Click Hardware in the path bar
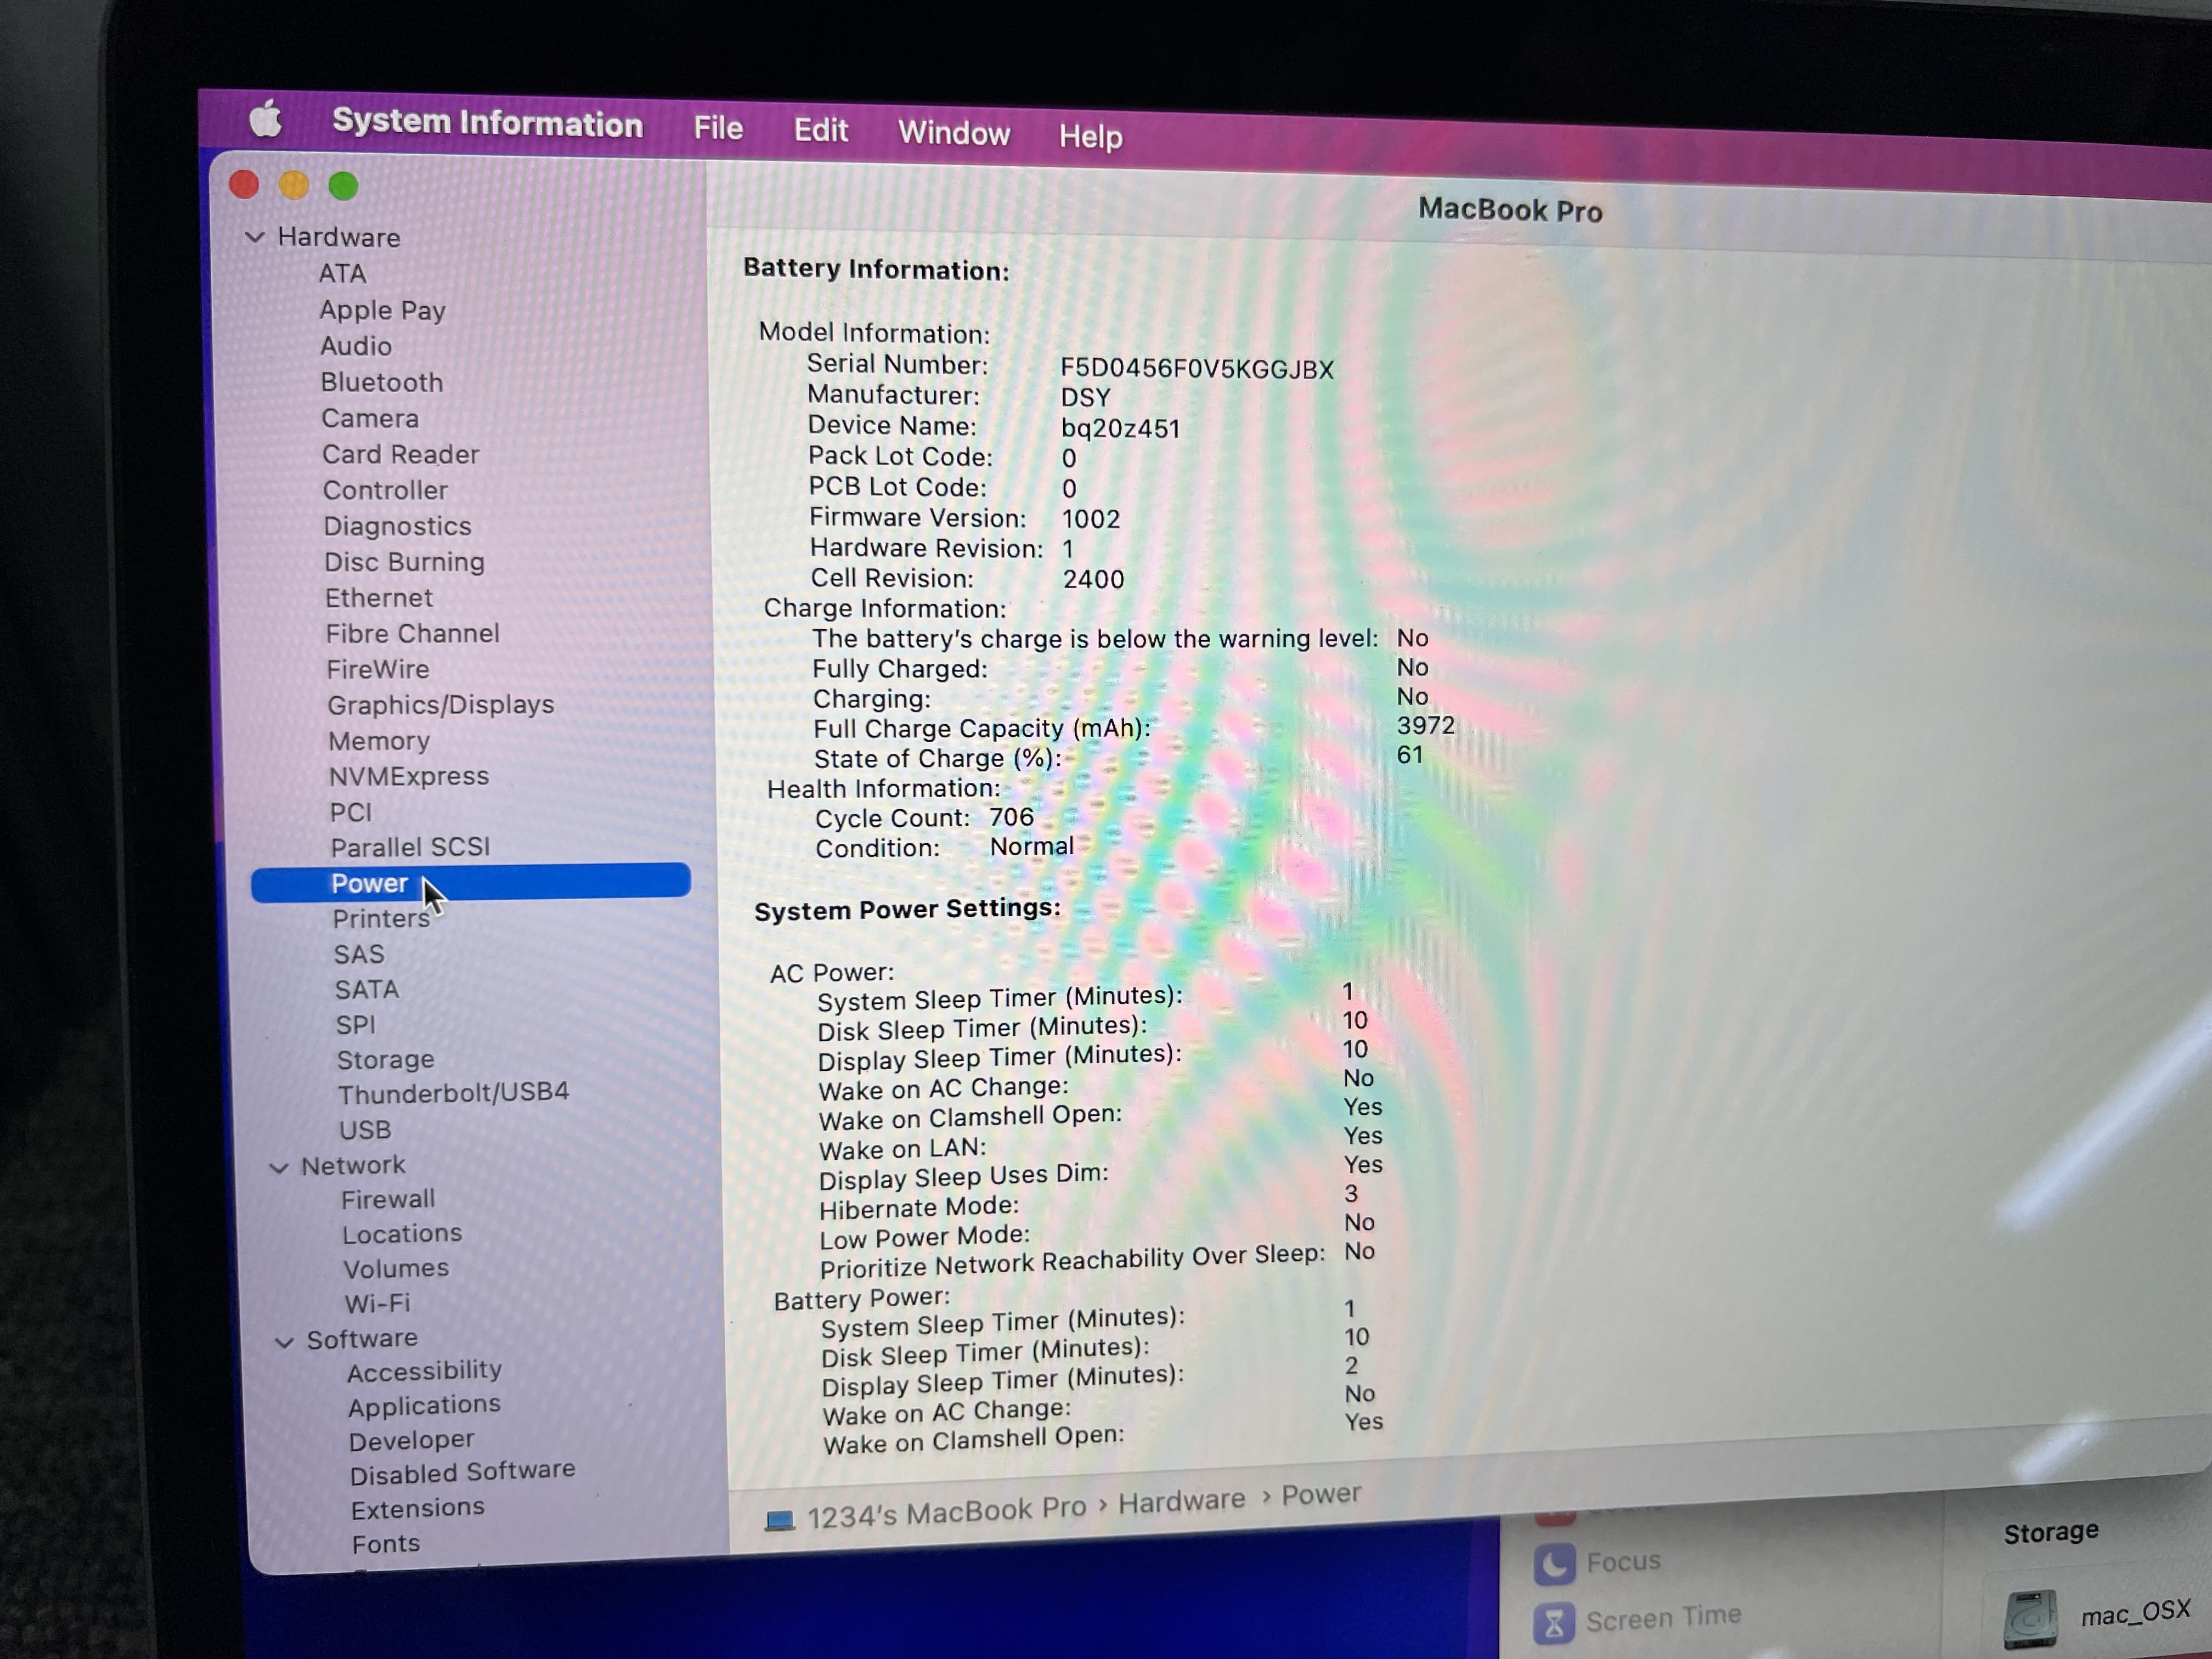Viewport: 2212px width, 1659px height. (1181, 1501)
